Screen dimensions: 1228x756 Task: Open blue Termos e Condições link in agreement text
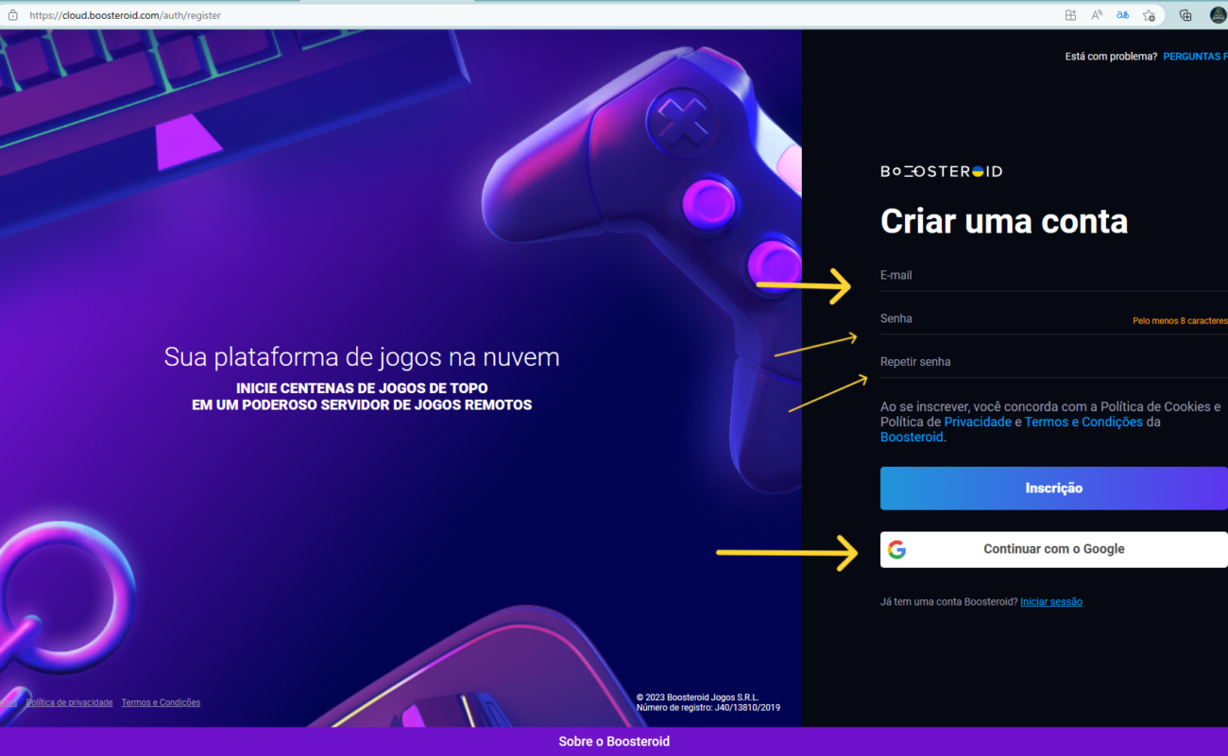pos(1083,421)
